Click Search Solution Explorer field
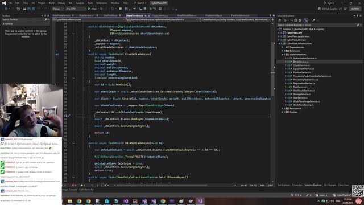Viewport: 364px width, 205px height. 317,25
